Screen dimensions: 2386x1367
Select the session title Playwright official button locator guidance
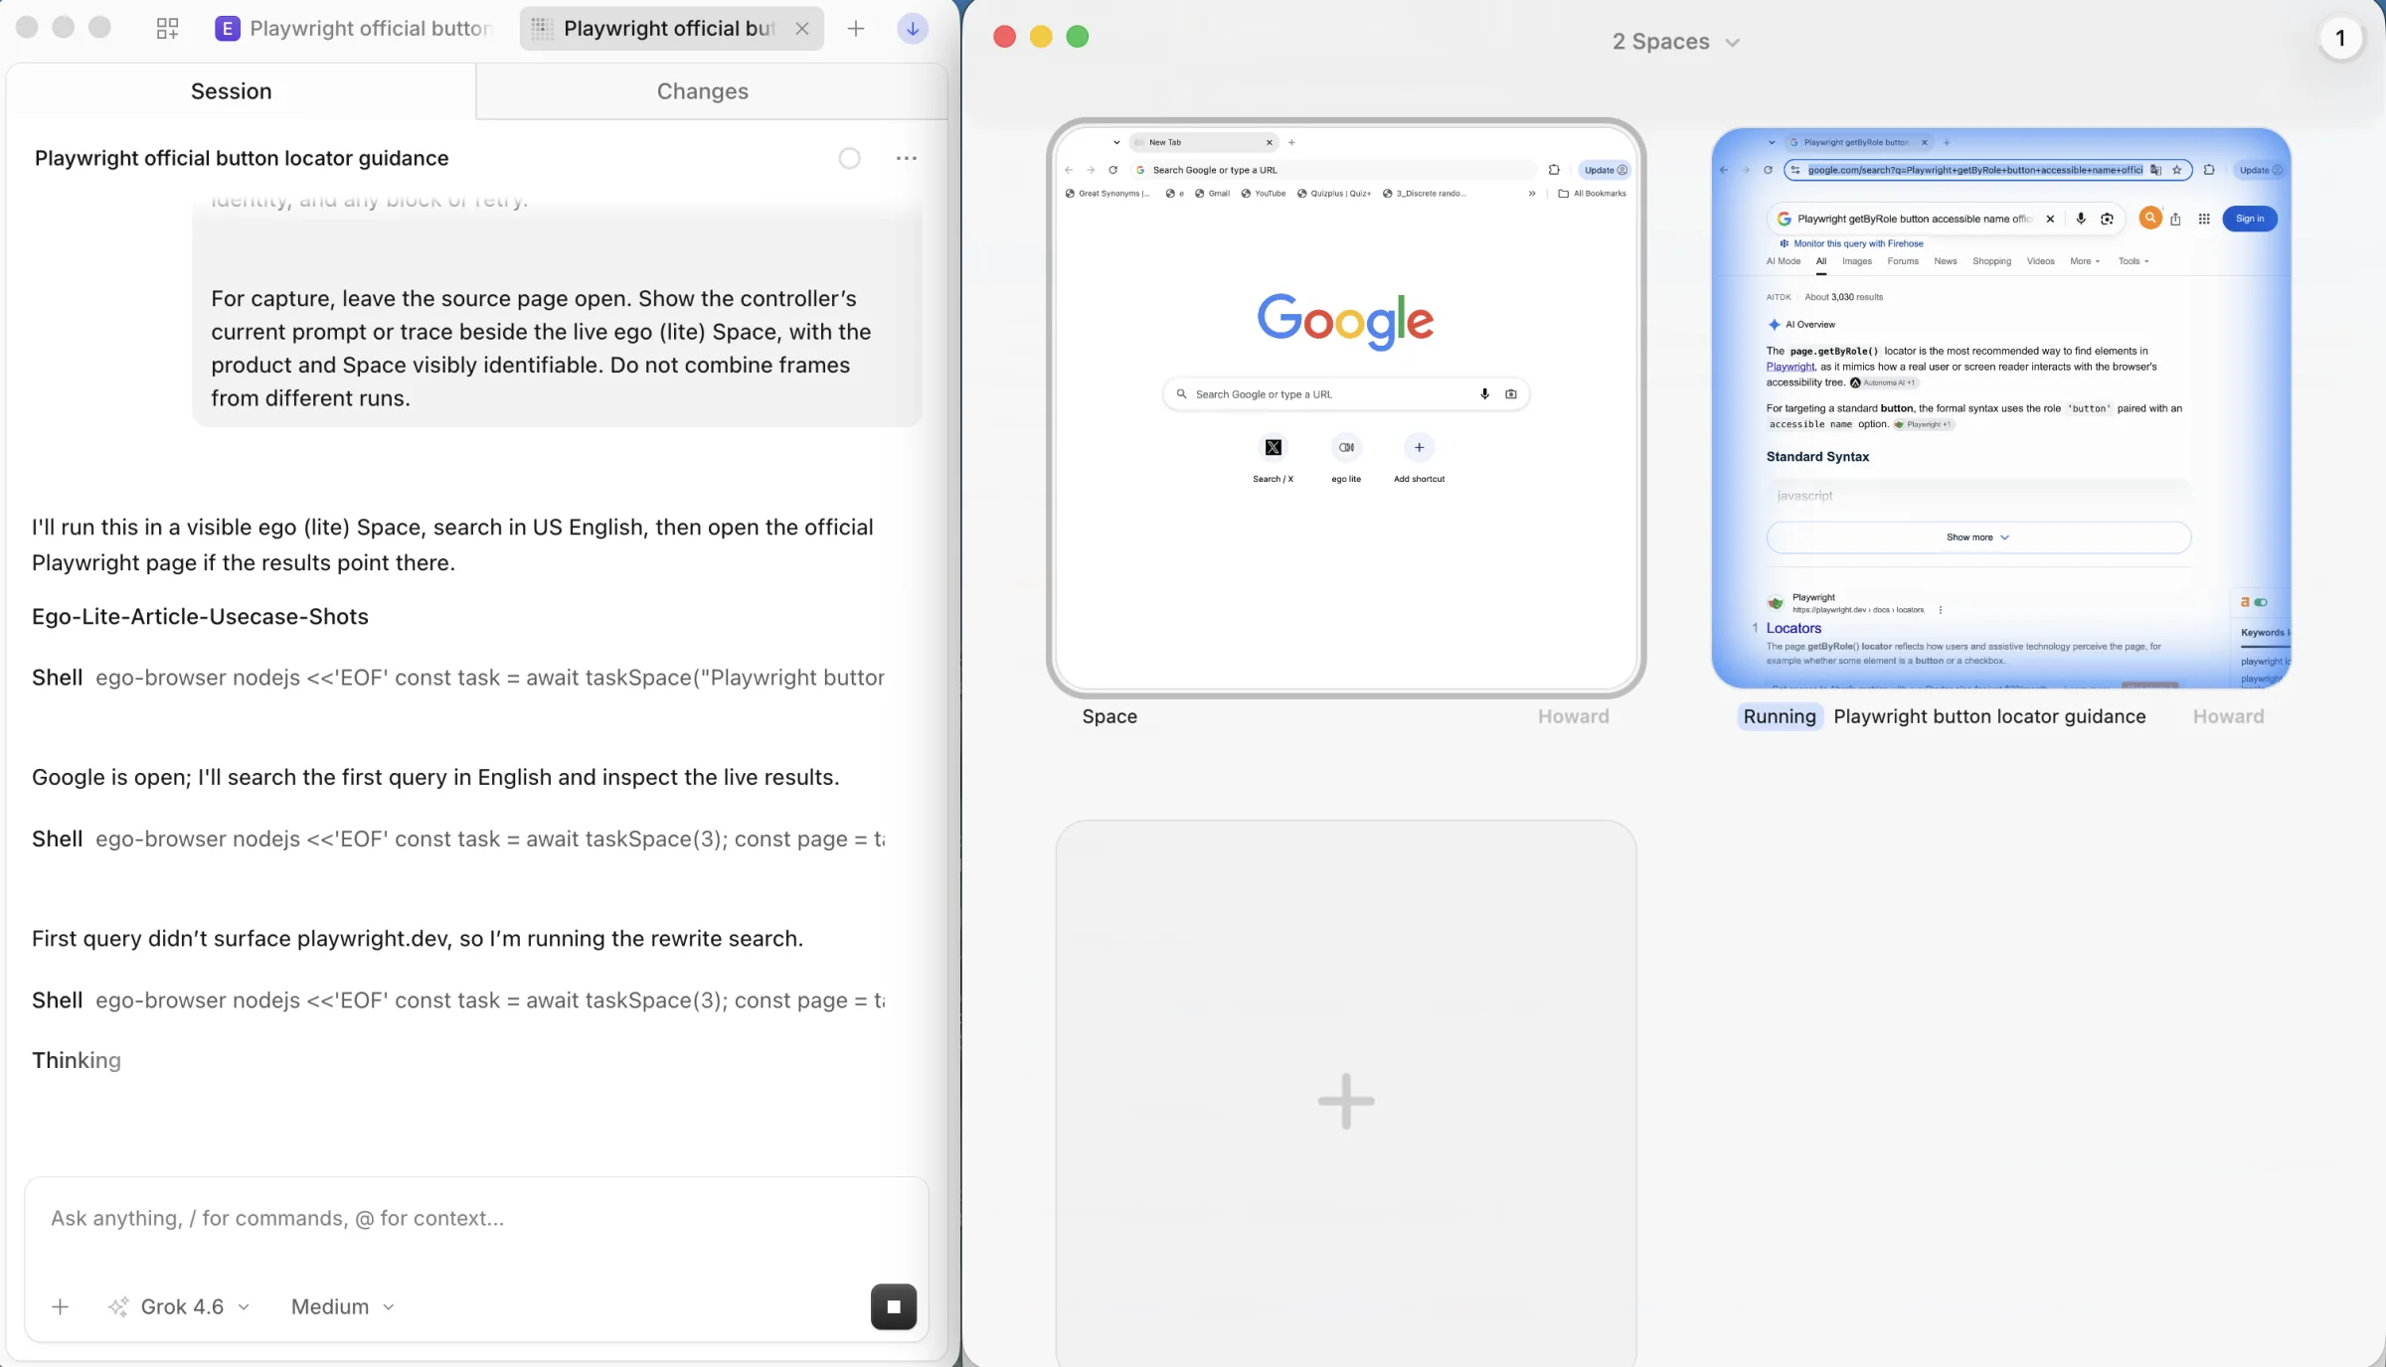click(x=242, y=158)
